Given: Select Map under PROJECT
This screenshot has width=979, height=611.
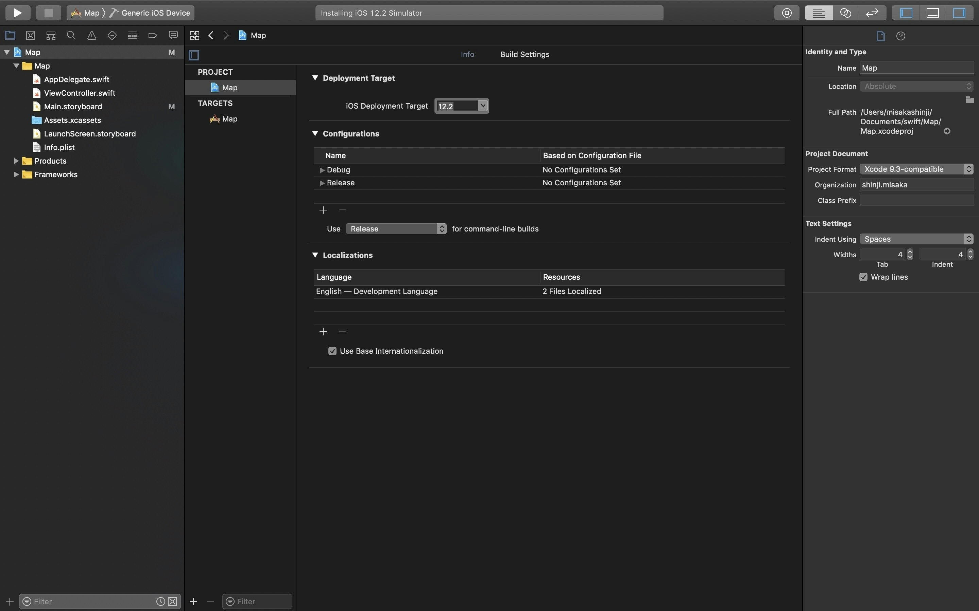Looking at the screenshot, I should point(240,88).
